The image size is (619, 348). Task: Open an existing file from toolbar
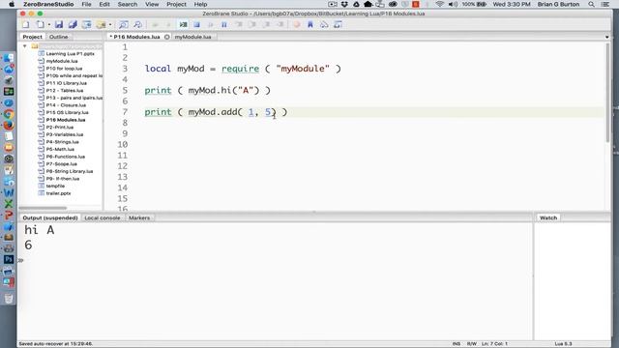click(40, 25)
